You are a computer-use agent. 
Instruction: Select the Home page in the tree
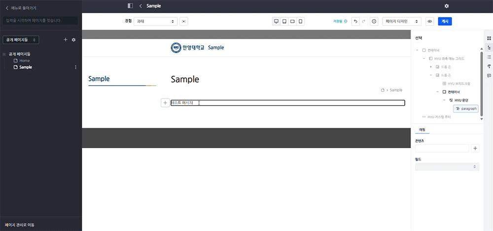tap(24, 61)
